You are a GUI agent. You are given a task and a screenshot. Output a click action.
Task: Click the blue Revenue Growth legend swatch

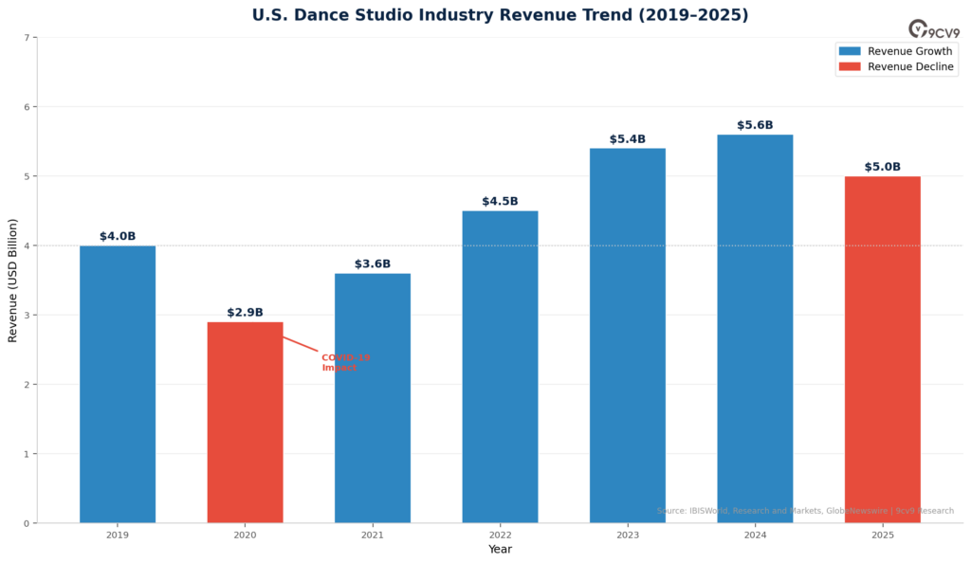coord(850,51)
